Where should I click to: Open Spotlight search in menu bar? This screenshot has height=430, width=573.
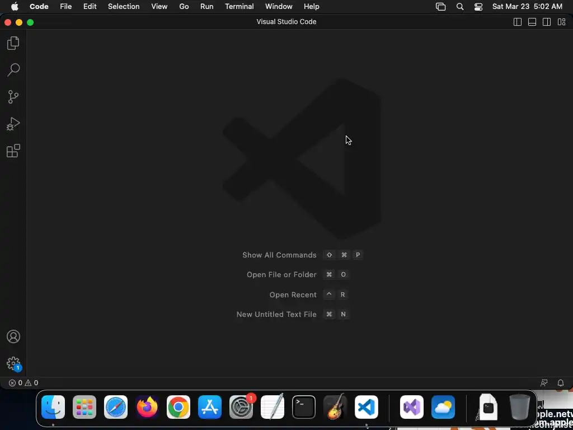tap(460, 7)
